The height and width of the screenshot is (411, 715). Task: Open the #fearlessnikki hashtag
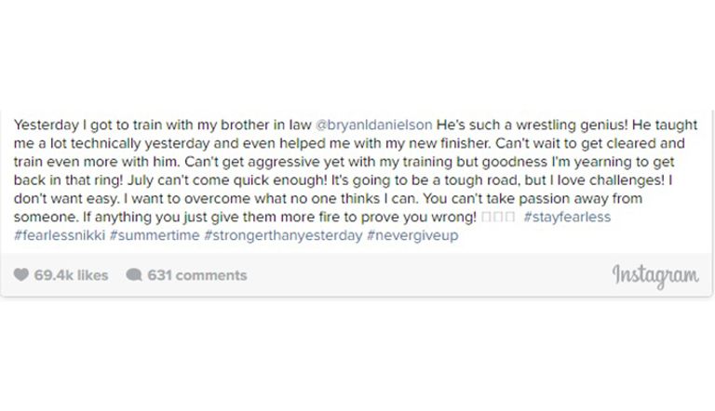[60, 235]
